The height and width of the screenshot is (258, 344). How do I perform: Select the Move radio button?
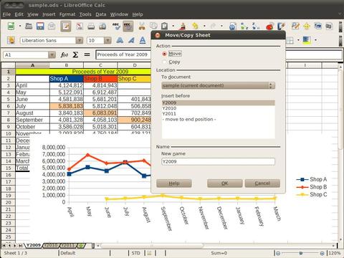(x=164, y=54)
